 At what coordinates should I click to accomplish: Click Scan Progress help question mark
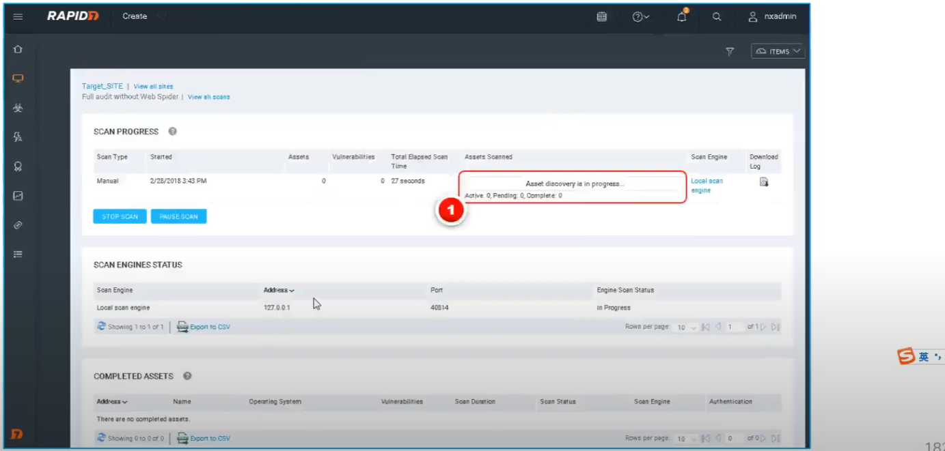173,131
